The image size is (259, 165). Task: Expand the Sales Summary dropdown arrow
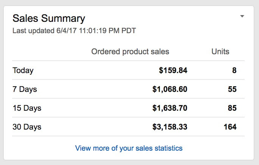click(x=242, y=16)
